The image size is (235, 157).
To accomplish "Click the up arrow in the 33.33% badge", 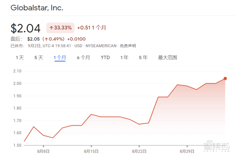I will pos(51,28).
